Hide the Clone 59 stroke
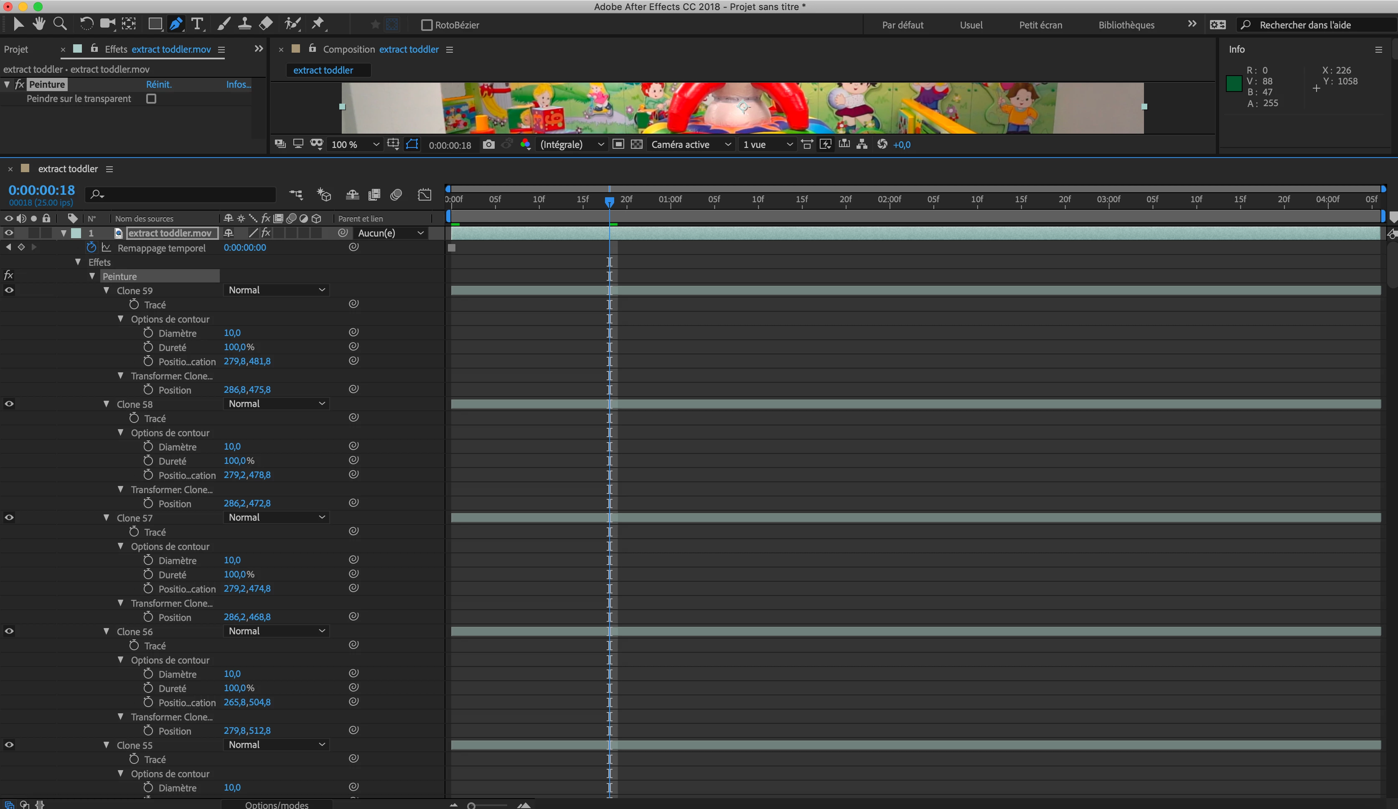This screenshot has width=1398, height=809. [x=10, y=290]
